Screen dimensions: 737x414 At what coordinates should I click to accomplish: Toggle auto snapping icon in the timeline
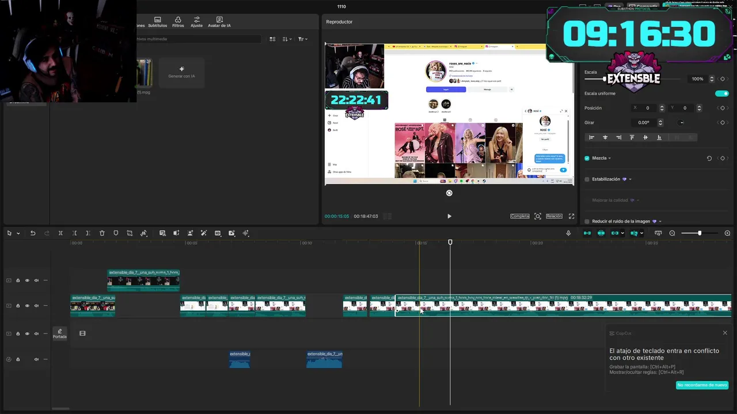pyautogui.click(x=601, y=233)
